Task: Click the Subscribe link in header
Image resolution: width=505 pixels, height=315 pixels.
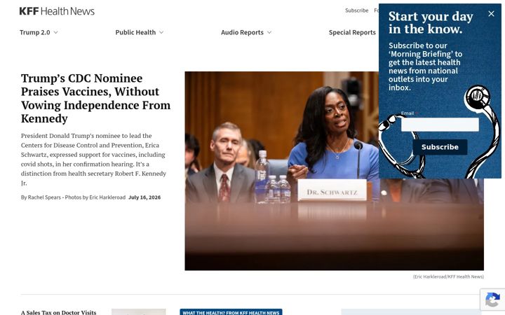Action: pos(356,10)
